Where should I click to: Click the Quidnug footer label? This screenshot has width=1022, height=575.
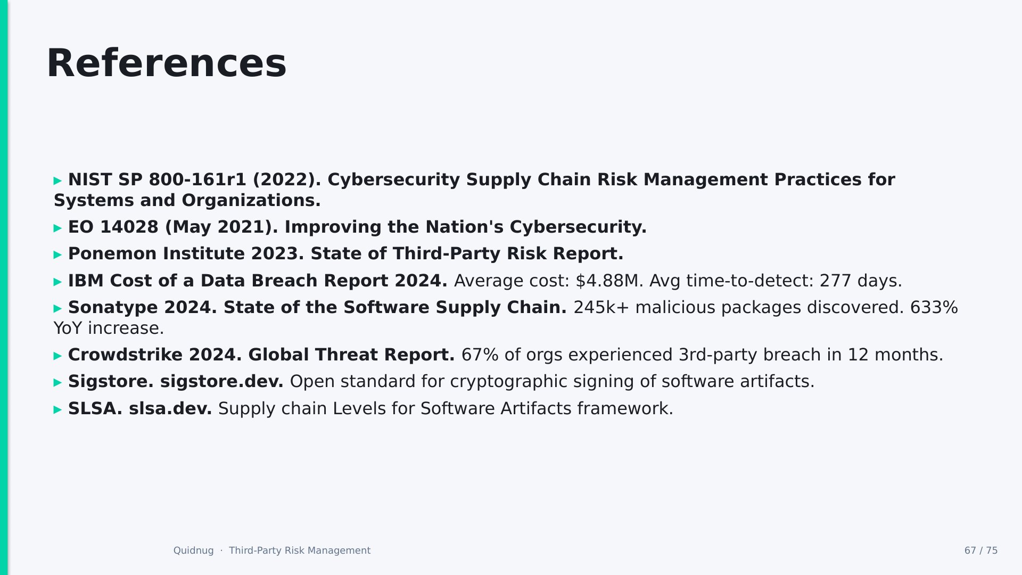point(193,551)
